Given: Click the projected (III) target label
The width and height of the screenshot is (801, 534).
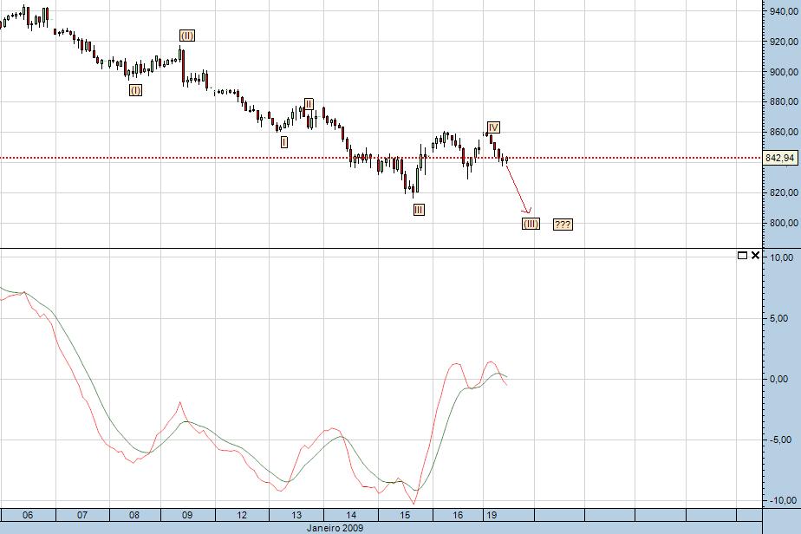Looking at the screenshot, I should click(531, 224).
